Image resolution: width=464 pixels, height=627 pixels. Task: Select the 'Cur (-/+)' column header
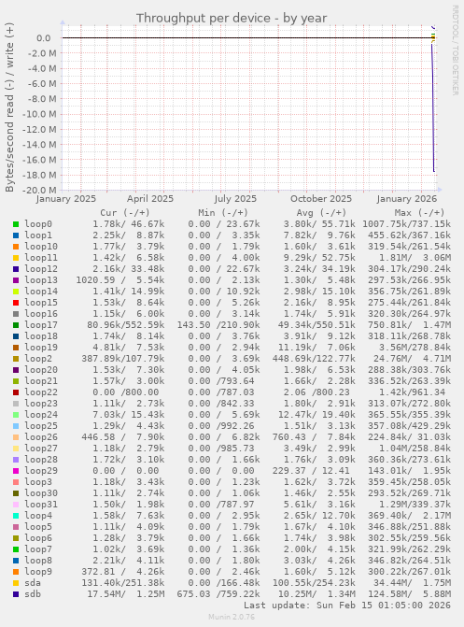[125, 213]
